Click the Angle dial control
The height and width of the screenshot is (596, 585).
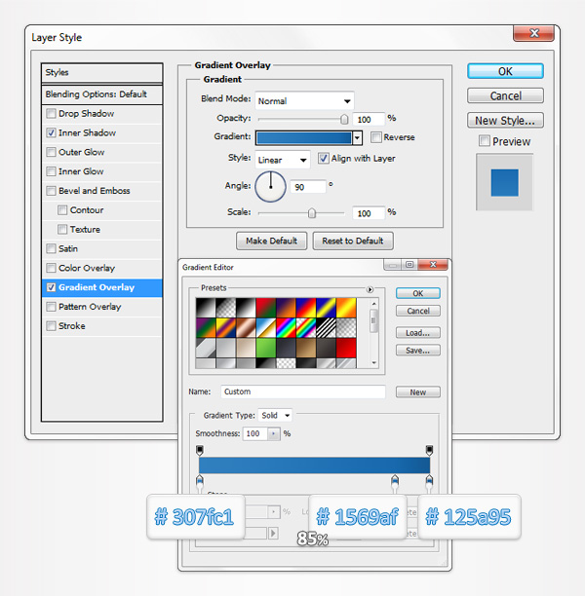point(270,186)
